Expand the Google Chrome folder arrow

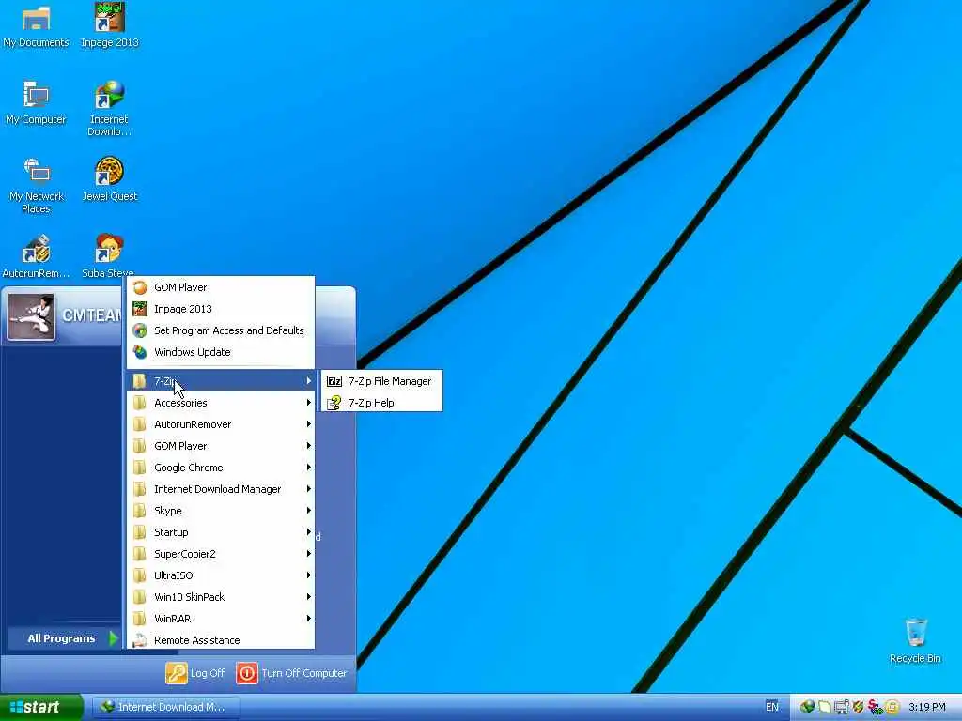click(308, 468)
